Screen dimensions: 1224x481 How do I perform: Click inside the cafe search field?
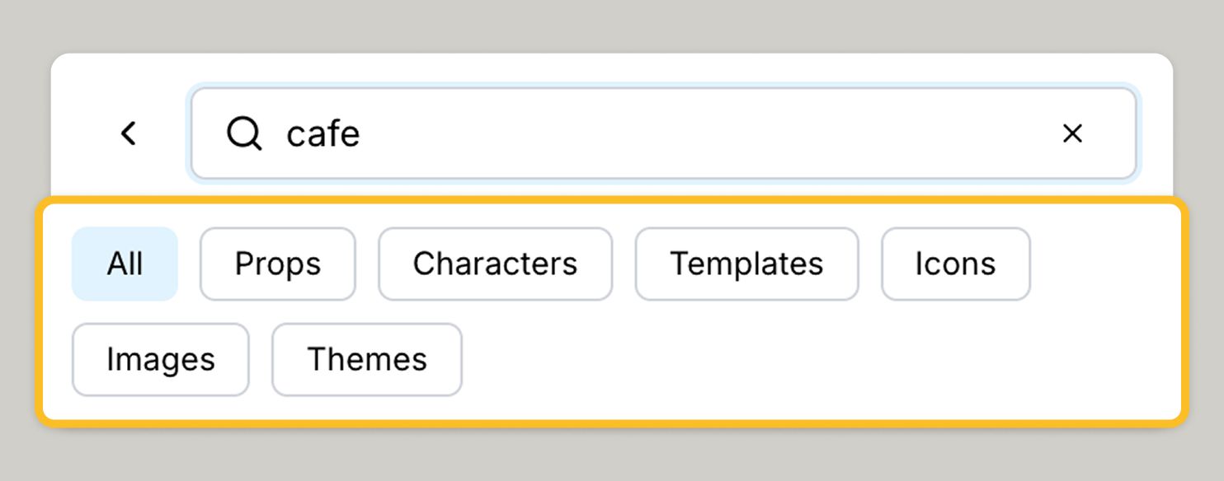coord(577,133)
